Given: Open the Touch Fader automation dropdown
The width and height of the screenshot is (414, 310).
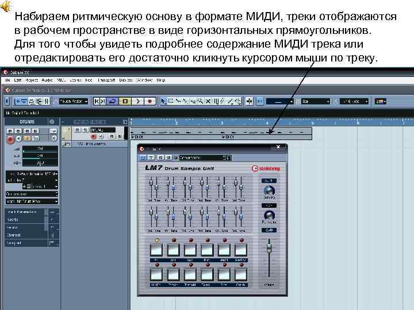Looking at the screenshot, I should point(74,101).
